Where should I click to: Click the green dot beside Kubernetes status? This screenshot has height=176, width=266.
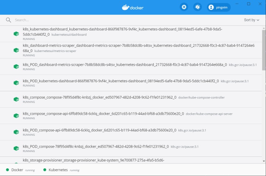(45, 170)
